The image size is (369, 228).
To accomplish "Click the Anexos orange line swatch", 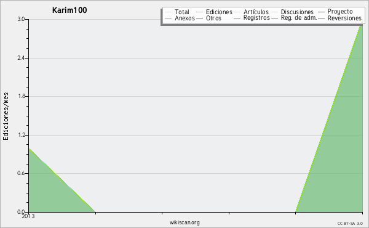I will pyautogui.click(x=169, y=18).
